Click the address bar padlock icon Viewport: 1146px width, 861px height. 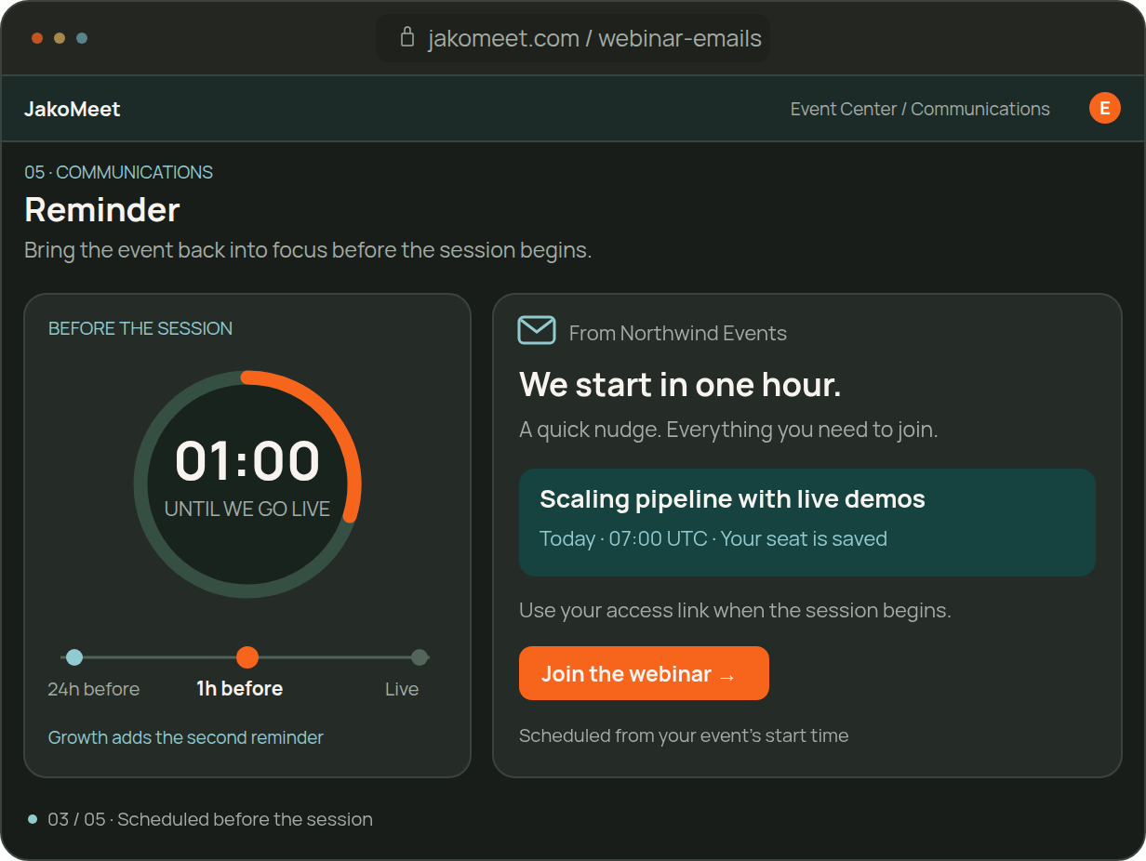point(406,37)
